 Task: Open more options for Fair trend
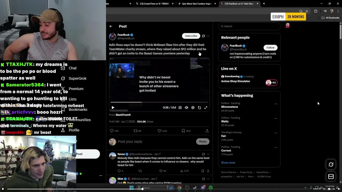click(276, 133)
